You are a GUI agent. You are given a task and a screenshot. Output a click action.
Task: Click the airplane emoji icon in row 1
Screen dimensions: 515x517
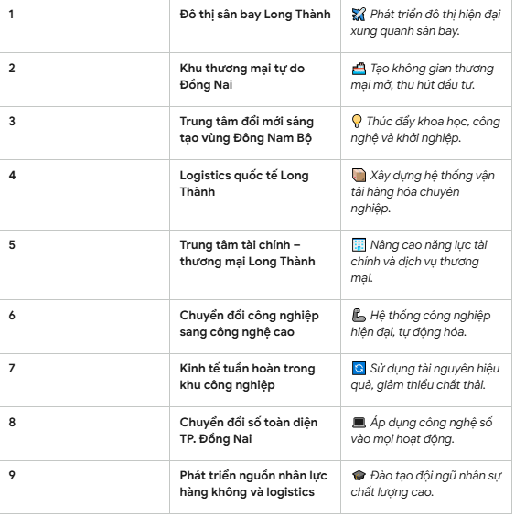click(359, 14)
